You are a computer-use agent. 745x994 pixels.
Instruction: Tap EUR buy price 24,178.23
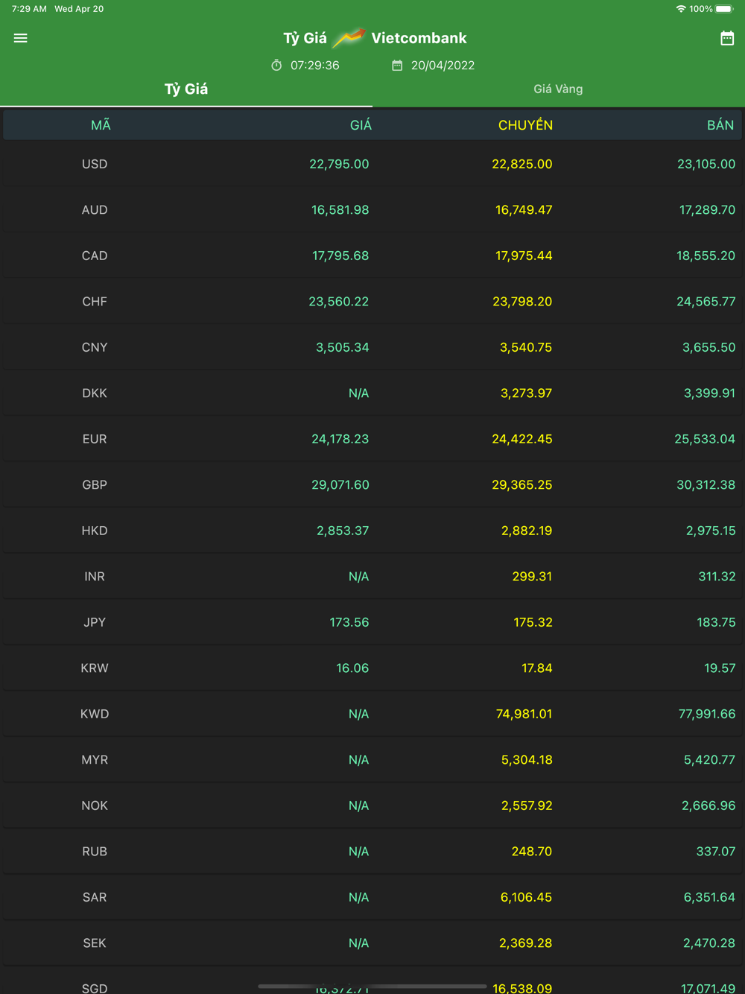(x=340, y=439)
